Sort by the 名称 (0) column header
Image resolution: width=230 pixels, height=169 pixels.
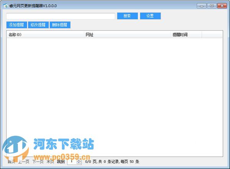[45, 35]
